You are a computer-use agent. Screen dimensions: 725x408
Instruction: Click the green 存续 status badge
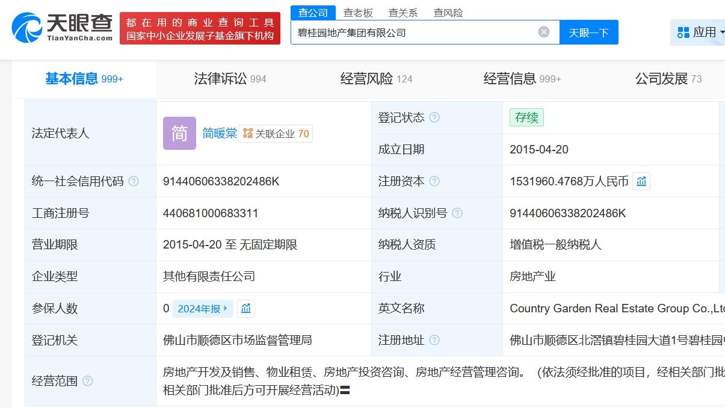(526, 117)
